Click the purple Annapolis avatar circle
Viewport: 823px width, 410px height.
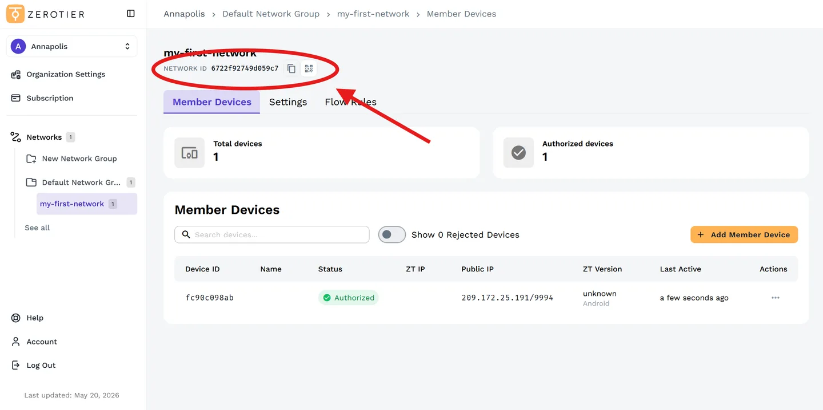point(18,46)
